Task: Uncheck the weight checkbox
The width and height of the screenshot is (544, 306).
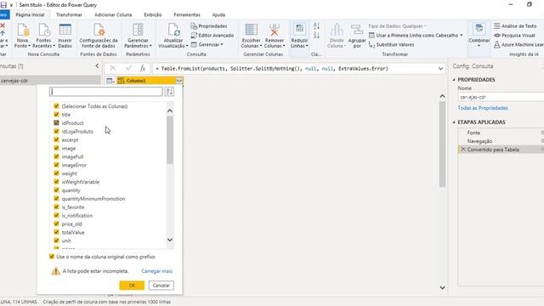Action: 57,173
